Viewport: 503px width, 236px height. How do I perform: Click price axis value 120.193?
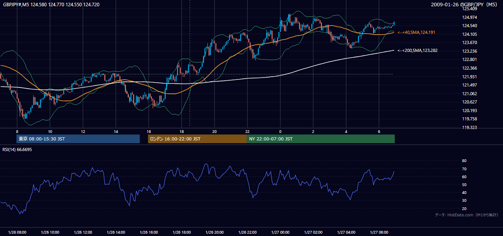pos(469,111)
